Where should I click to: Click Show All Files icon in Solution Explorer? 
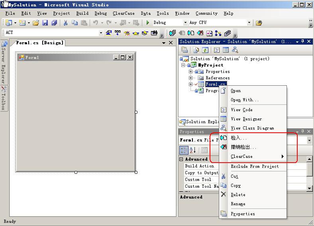click(x=196, y=50)
